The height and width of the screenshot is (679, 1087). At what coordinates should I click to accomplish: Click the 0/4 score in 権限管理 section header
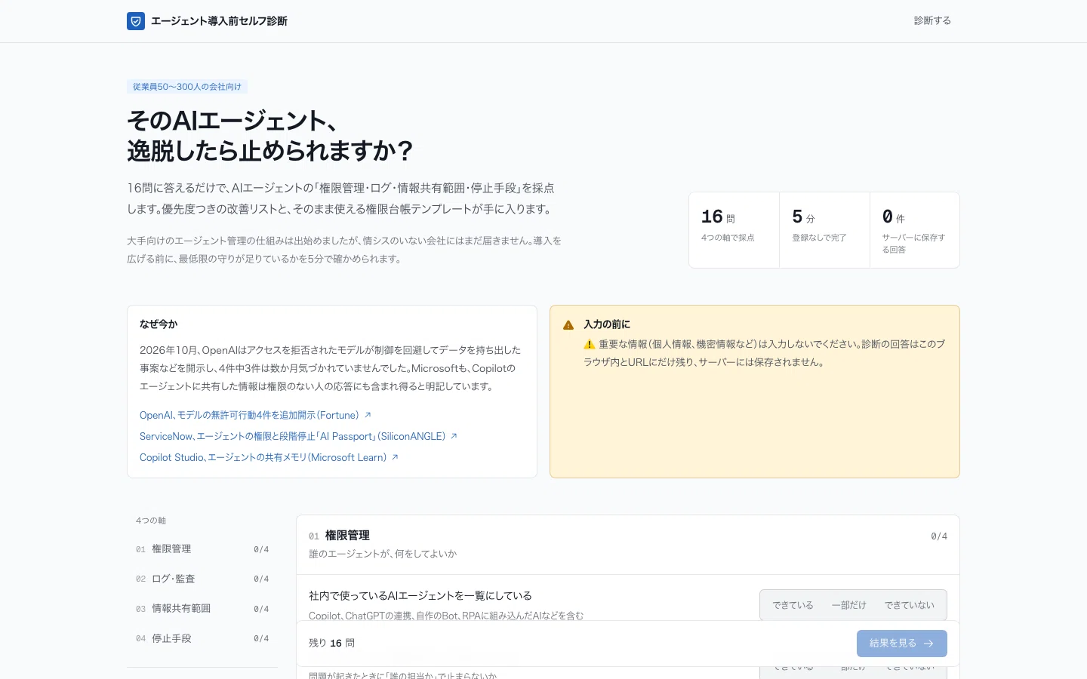pos(939,536)
